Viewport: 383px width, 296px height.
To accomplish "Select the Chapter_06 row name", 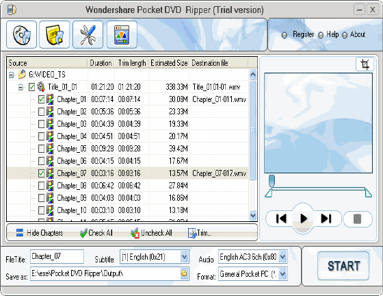I will click(72, 161).
